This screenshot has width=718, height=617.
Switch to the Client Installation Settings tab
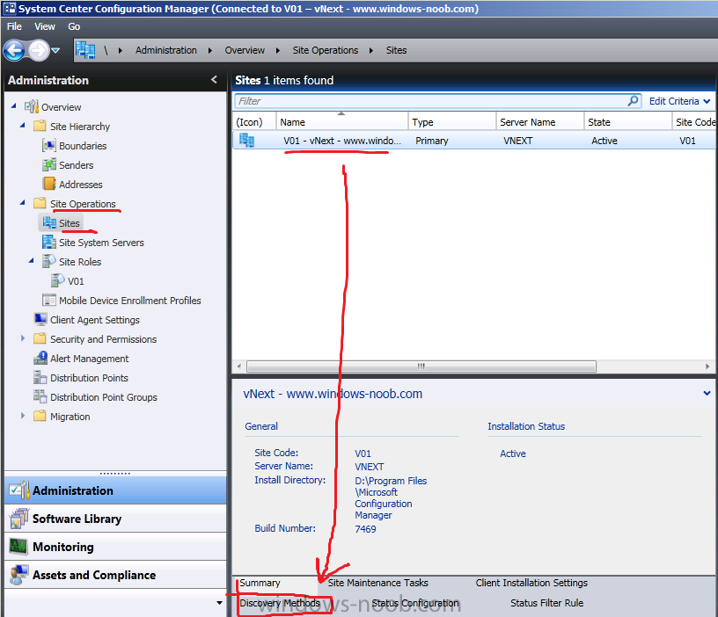(x=531, y=583)
